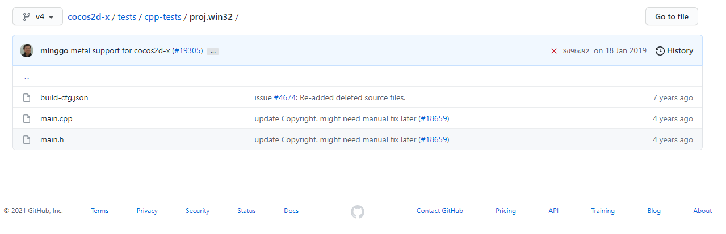The image size is (726, 234).
Task: Expand the commit message ellipsis
Action: (213, 51)
